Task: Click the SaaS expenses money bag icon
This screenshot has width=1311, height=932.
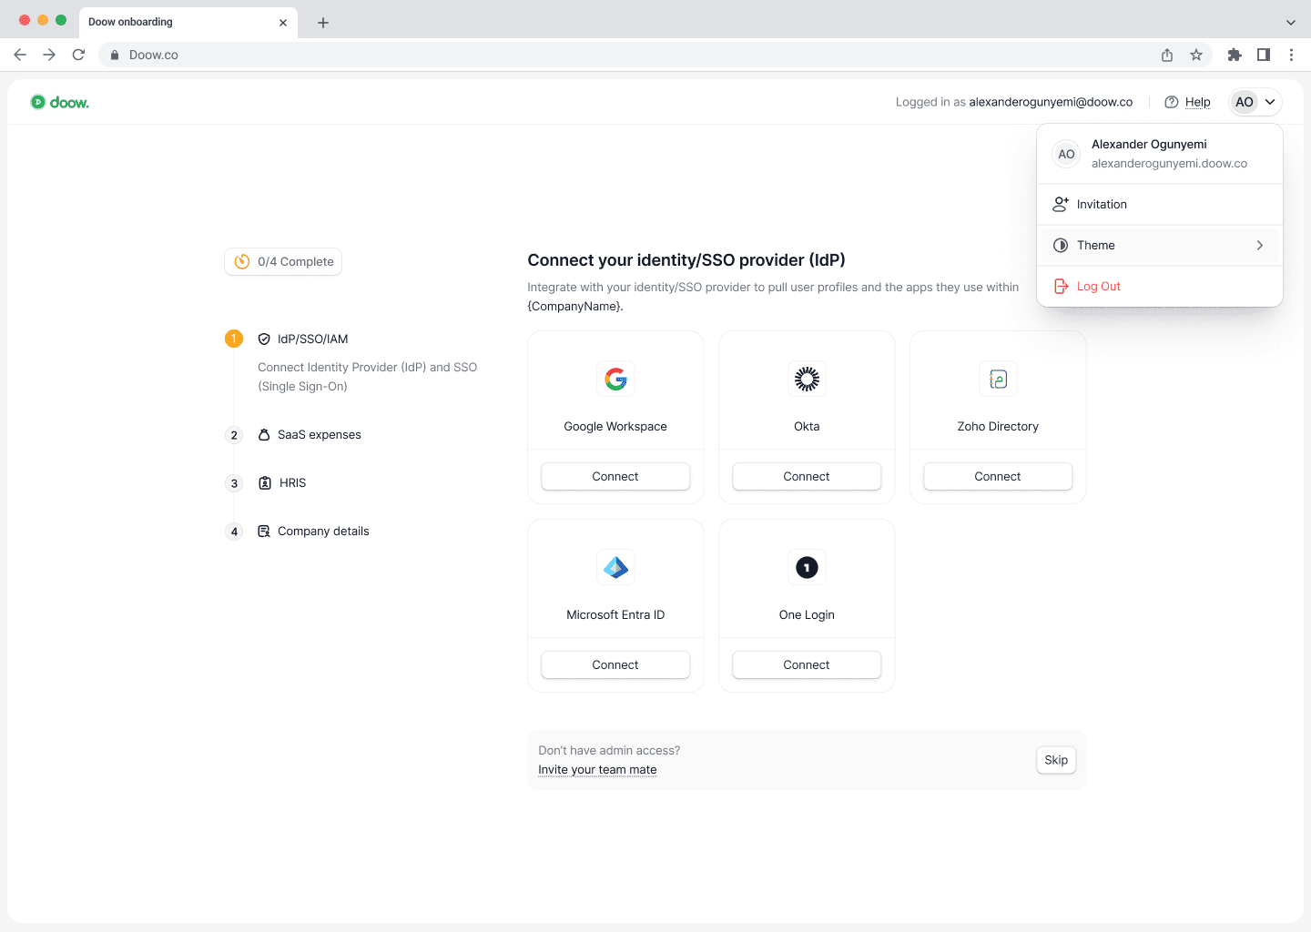Action: click(264, 434)
